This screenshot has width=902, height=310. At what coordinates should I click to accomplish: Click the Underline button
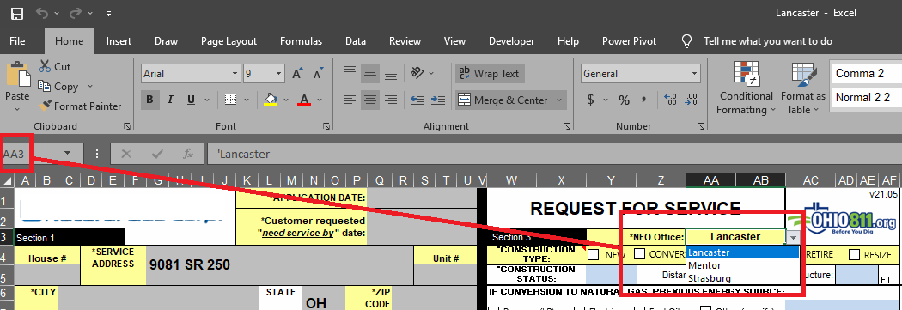tap(191, 100)
